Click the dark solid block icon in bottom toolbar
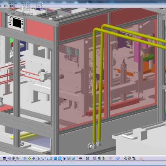This screenshot has width=166, height=166. click(x=81, y=158)
